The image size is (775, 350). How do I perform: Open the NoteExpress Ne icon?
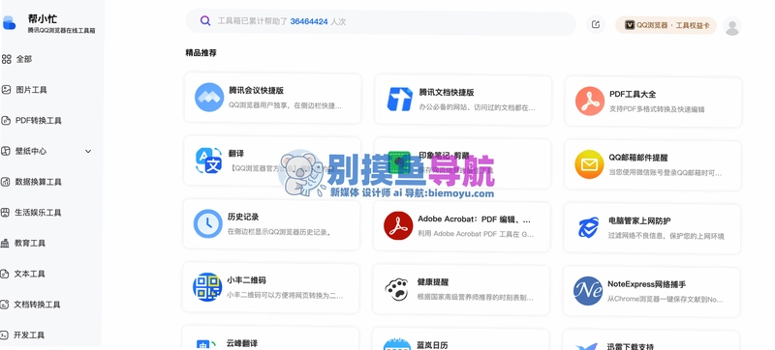[588, 291]
